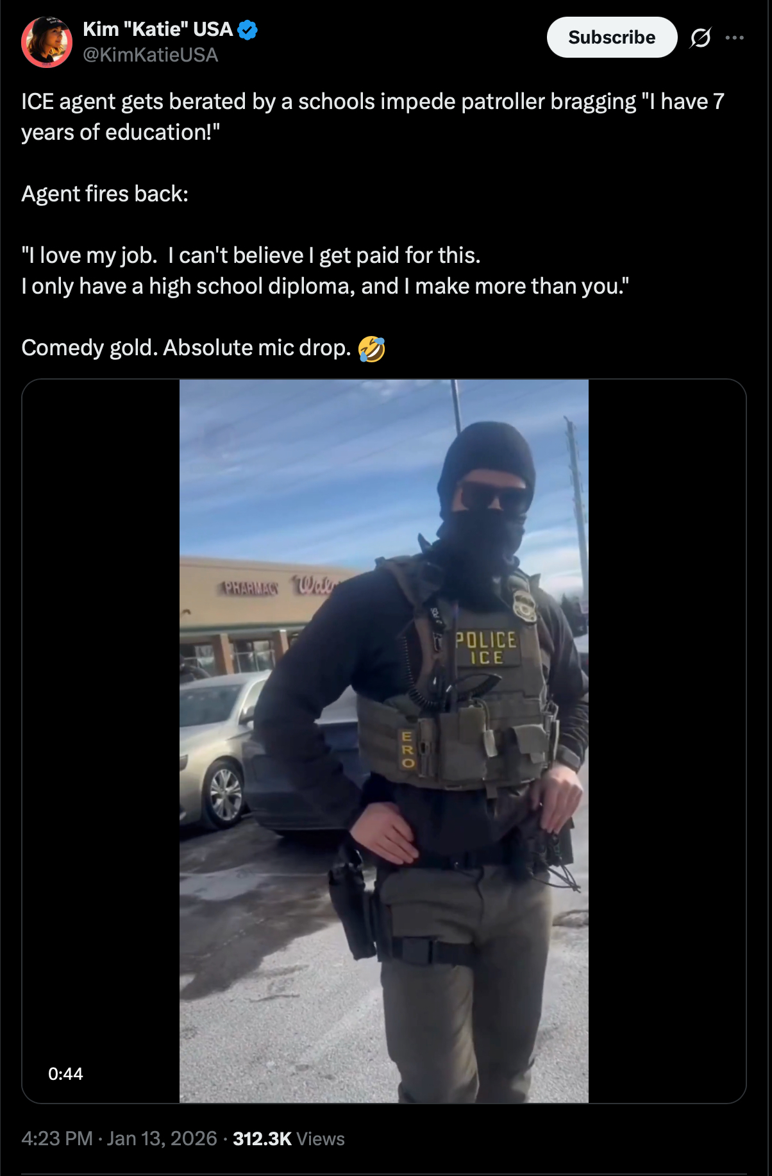The height and width of the screenshot is (1176, 772).
Task: Open the Grok explain-post icon
Action: pos(700,38)
